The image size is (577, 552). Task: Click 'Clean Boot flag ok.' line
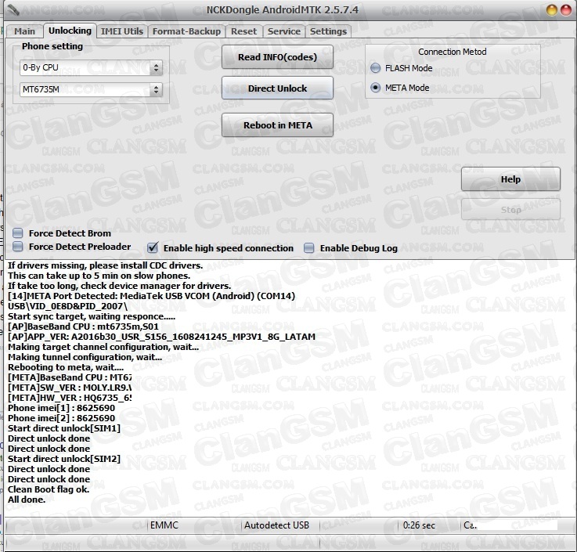49,489
